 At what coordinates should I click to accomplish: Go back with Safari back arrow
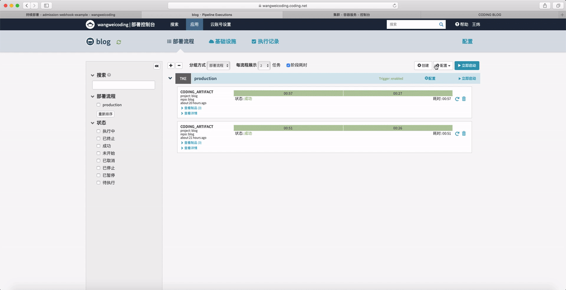point(27,5)
